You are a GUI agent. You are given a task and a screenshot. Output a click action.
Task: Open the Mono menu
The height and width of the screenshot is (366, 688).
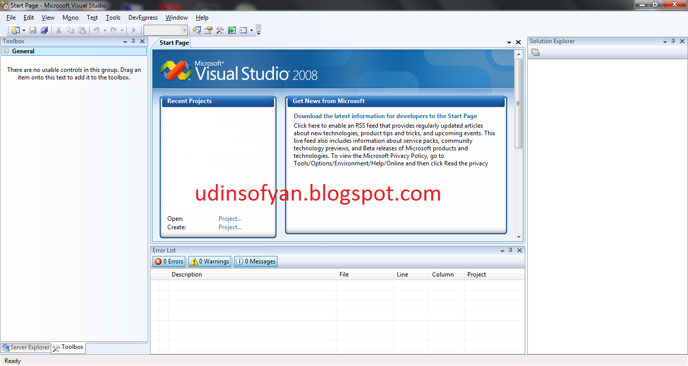click(71, 18)
